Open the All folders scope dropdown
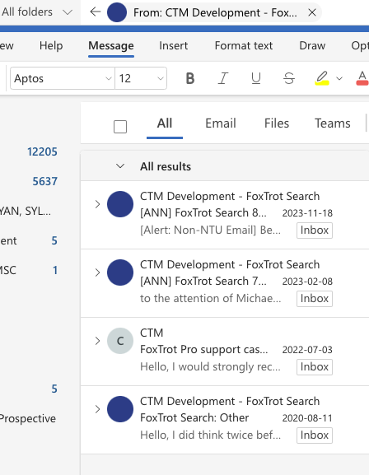 click(37, 12)
